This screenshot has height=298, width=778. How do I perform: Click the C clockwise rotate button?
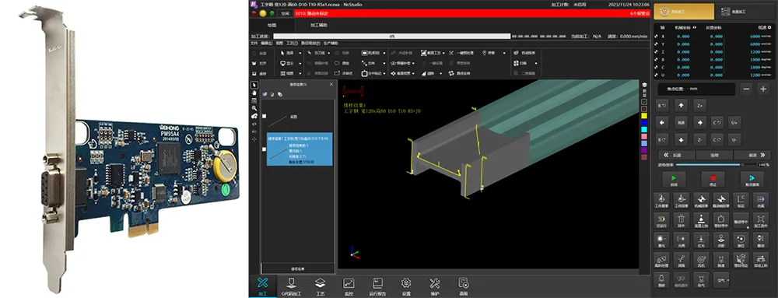717,140
